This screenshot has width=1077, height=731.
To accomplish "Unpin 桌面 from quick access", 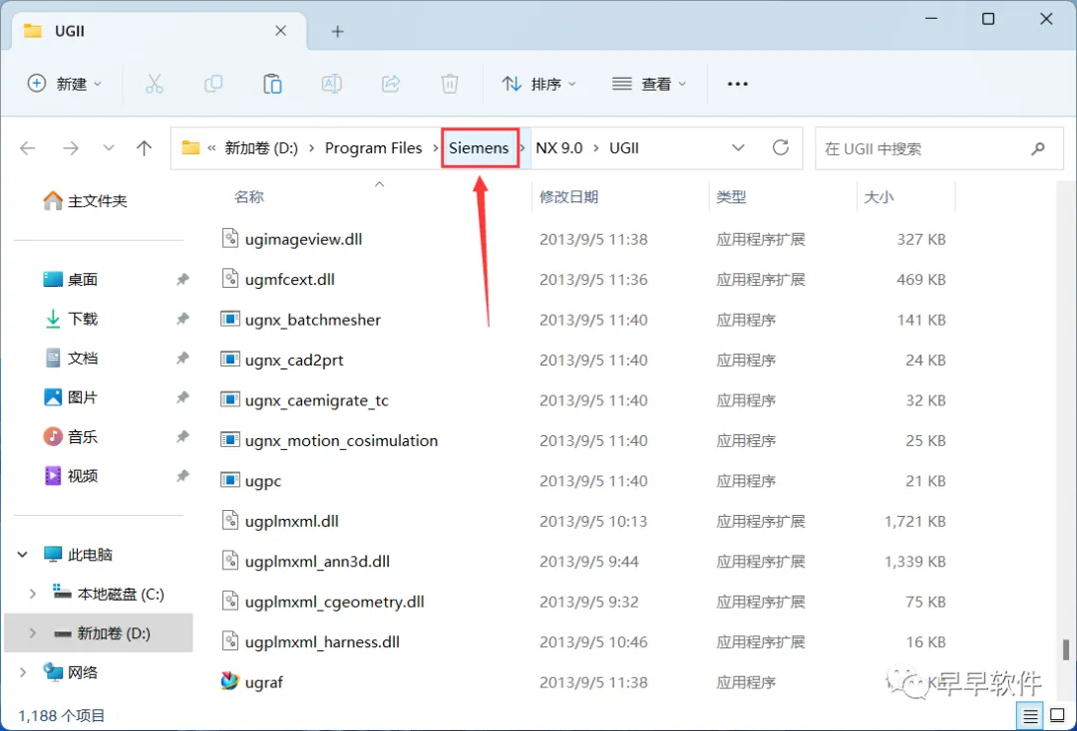I will point(182,279).
